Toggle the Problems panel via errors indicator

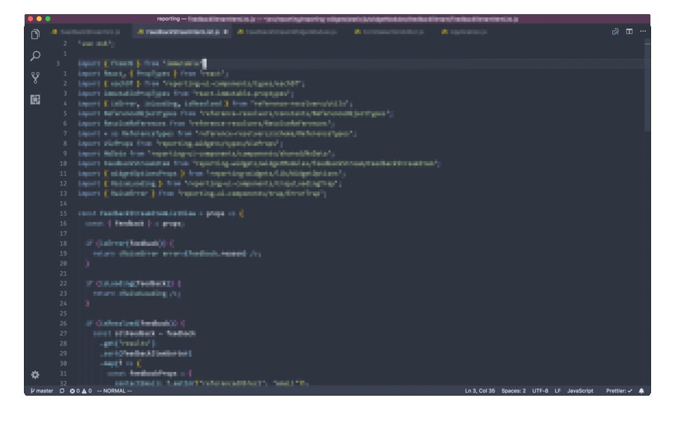pos(79,390)
